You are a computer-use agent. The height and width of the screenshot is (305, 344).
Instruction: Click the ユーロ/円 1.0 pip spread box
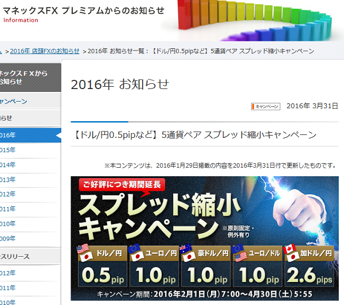point(154,266)
